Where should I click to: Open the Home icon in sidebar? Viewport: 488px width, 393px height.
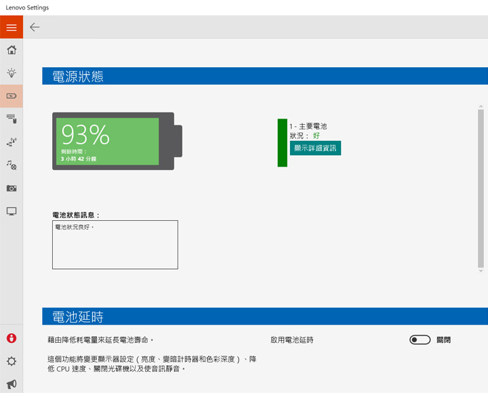pos(12,49)
